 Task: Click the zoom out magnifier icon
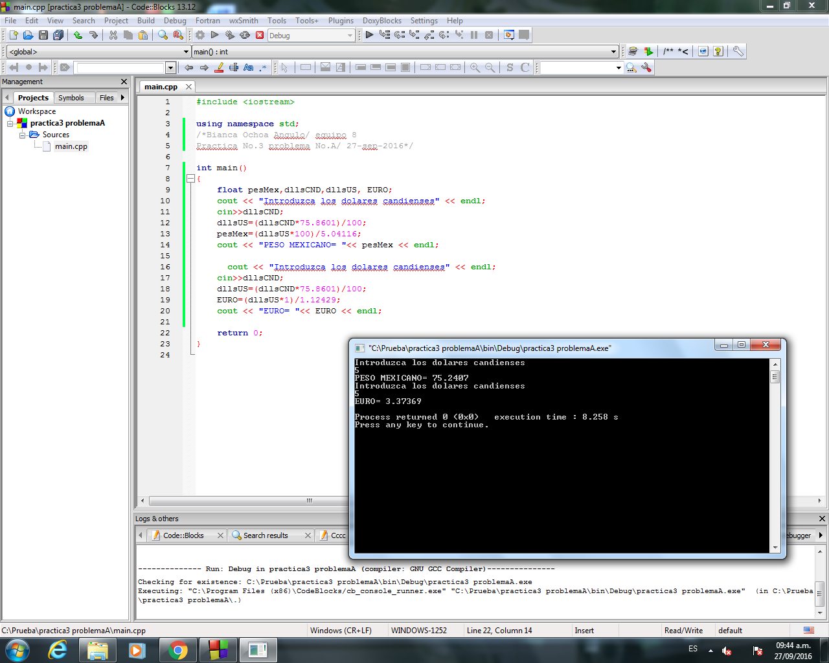point(490,67)
